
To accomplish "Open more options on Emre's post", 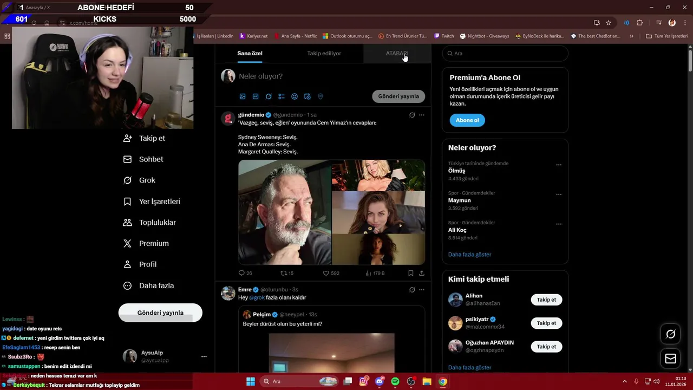I will [x=422, y=290].
